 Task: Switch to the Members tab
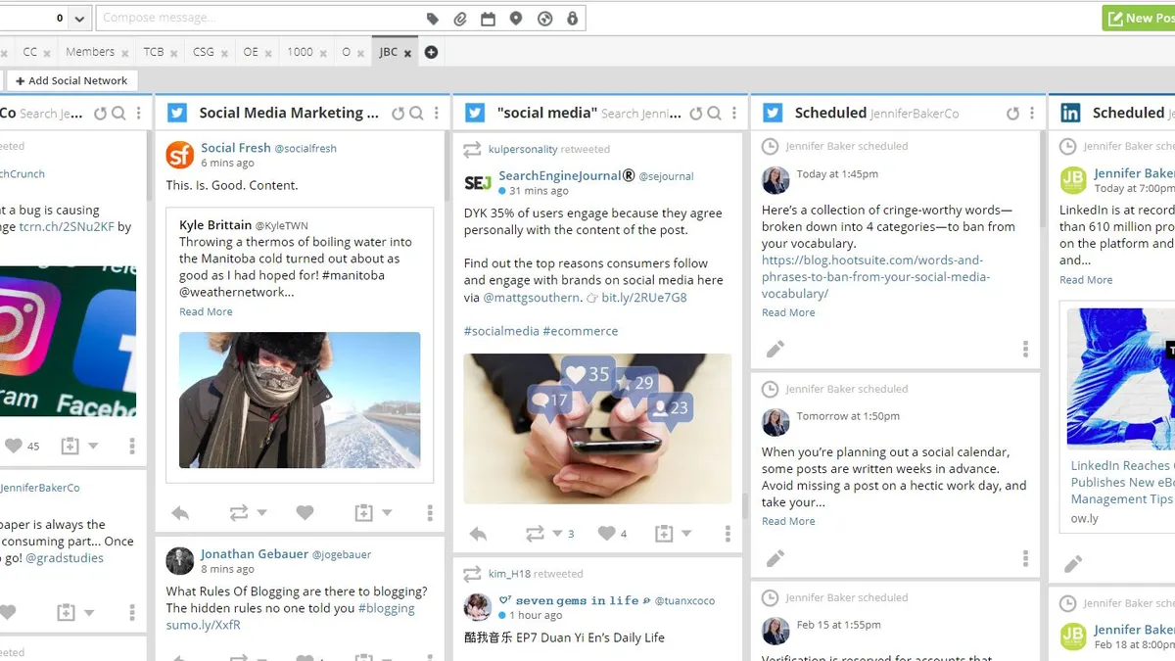[x=90, y=52]
